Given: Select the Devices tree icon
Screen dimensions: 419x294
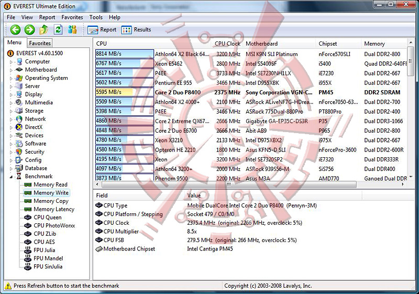Looking at the screenshot, I should tap(19, 135).
